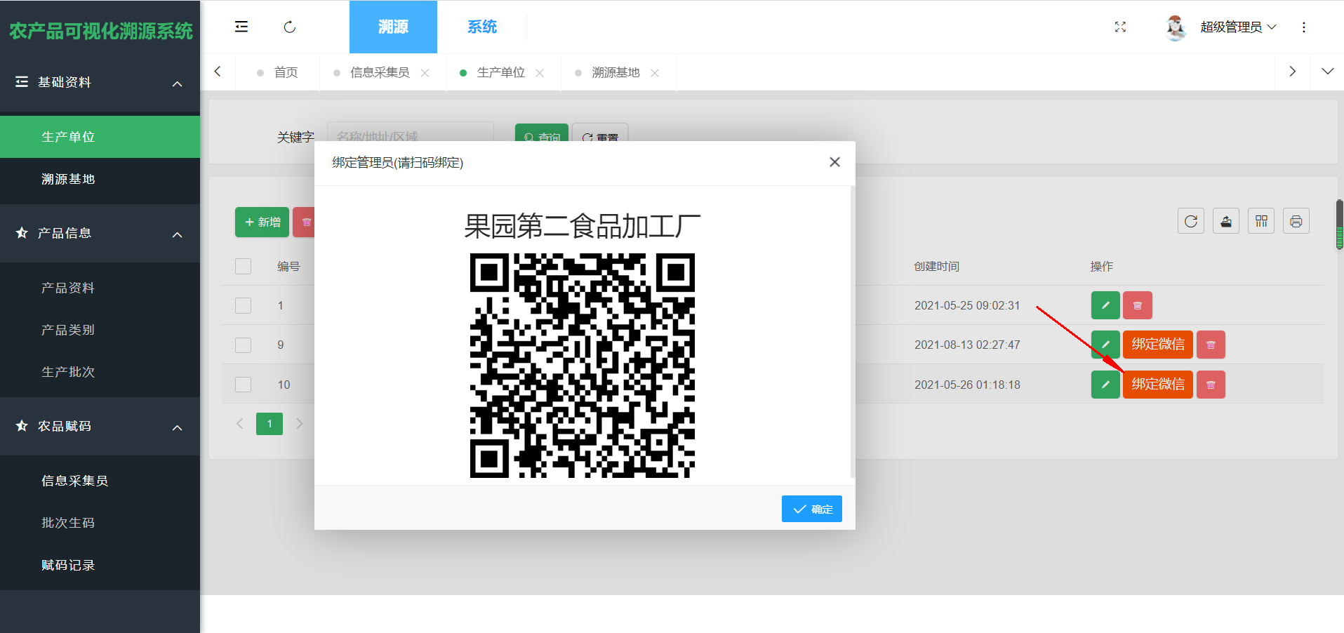The height and width of the screenshot is (633, 1344).
Task: Close the 生产单位 tab
Action: pyautogui.click(x=540, y=73)
